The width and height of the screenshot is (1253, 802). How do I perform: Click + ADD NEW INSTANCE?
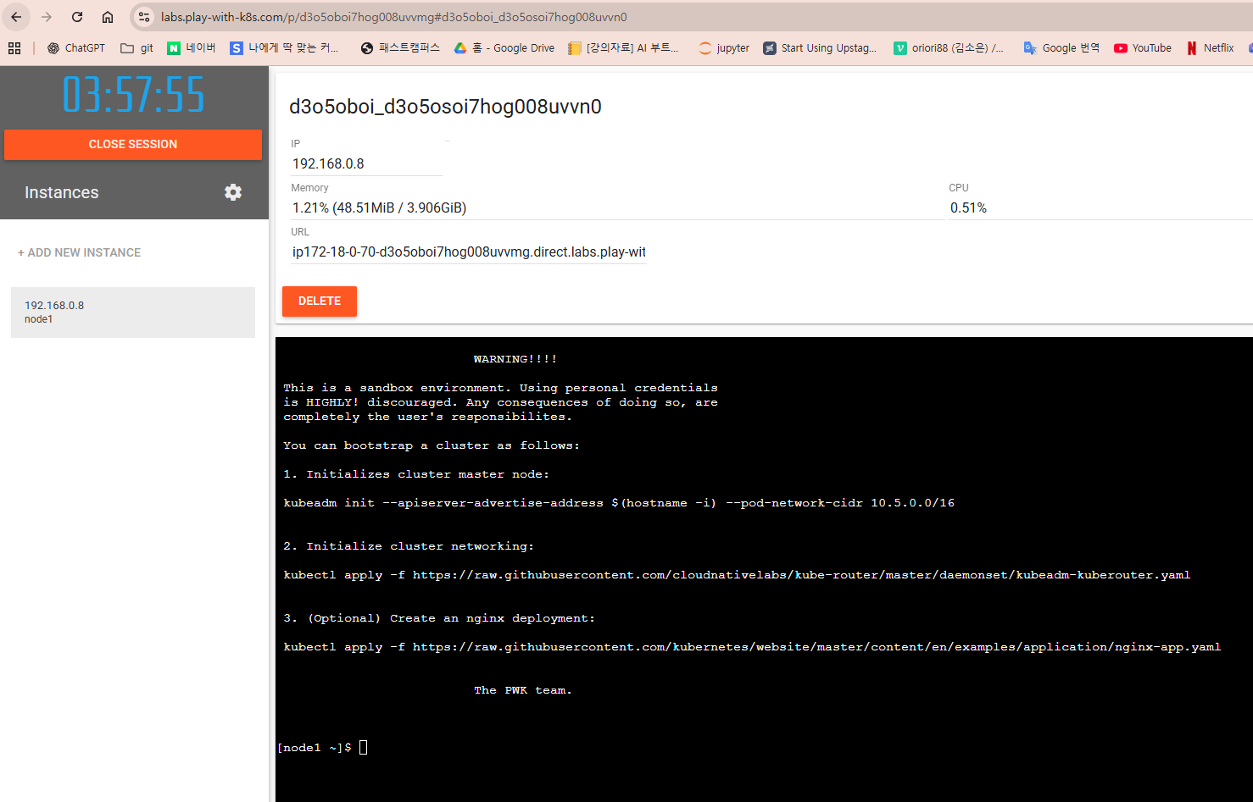point(80,252)
